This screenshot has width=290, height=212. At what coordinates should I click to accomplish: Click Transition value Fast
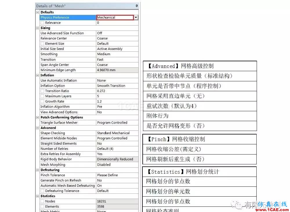click(117, 60)
